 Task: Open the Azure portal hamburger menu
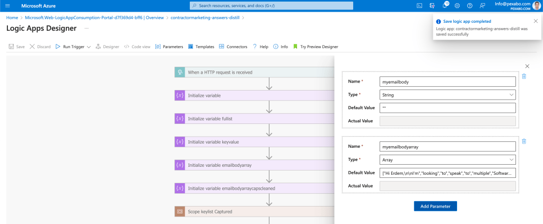tap(7, 6)
